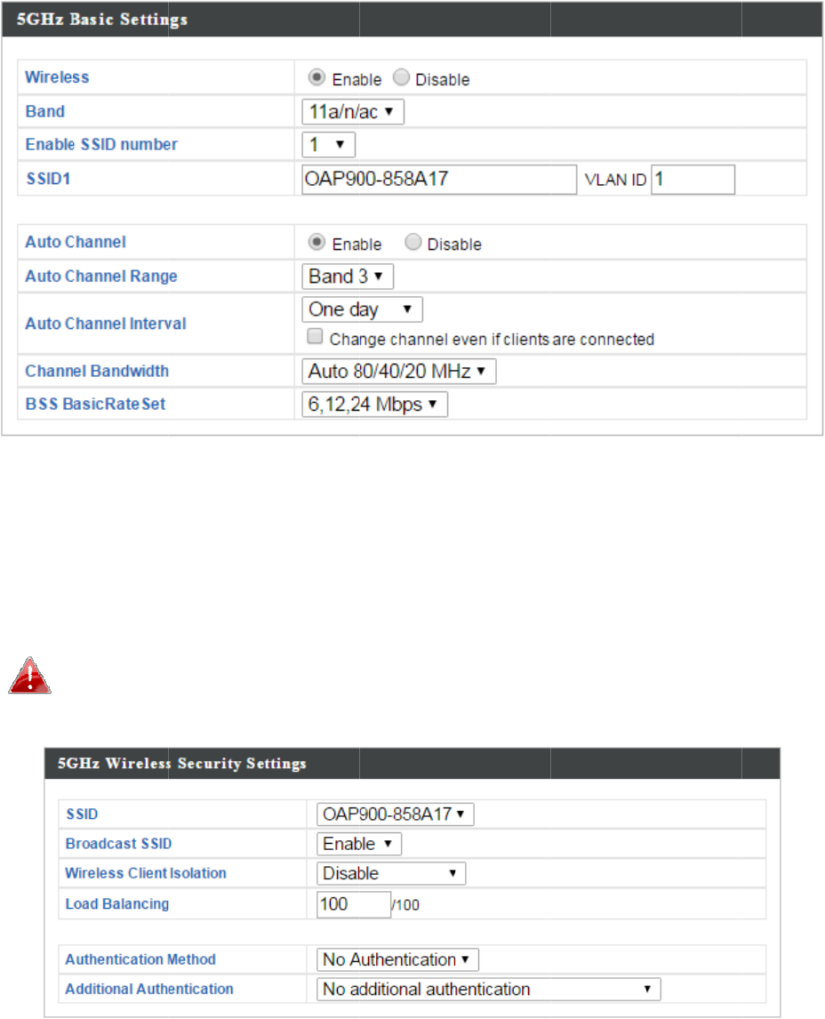This screenshot has height=1019, width=825.
Task: Disable Auto Channel radio button
Action: 412,243
